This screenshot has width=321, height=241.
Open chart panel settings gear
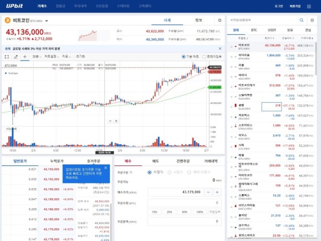click(x=219, y=20)
